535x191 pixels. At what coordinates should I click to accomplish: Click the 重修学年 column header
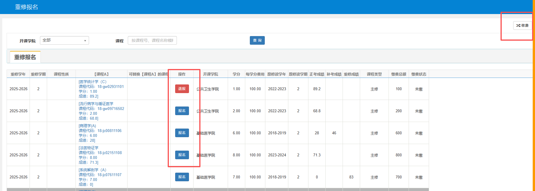[18, 74]
